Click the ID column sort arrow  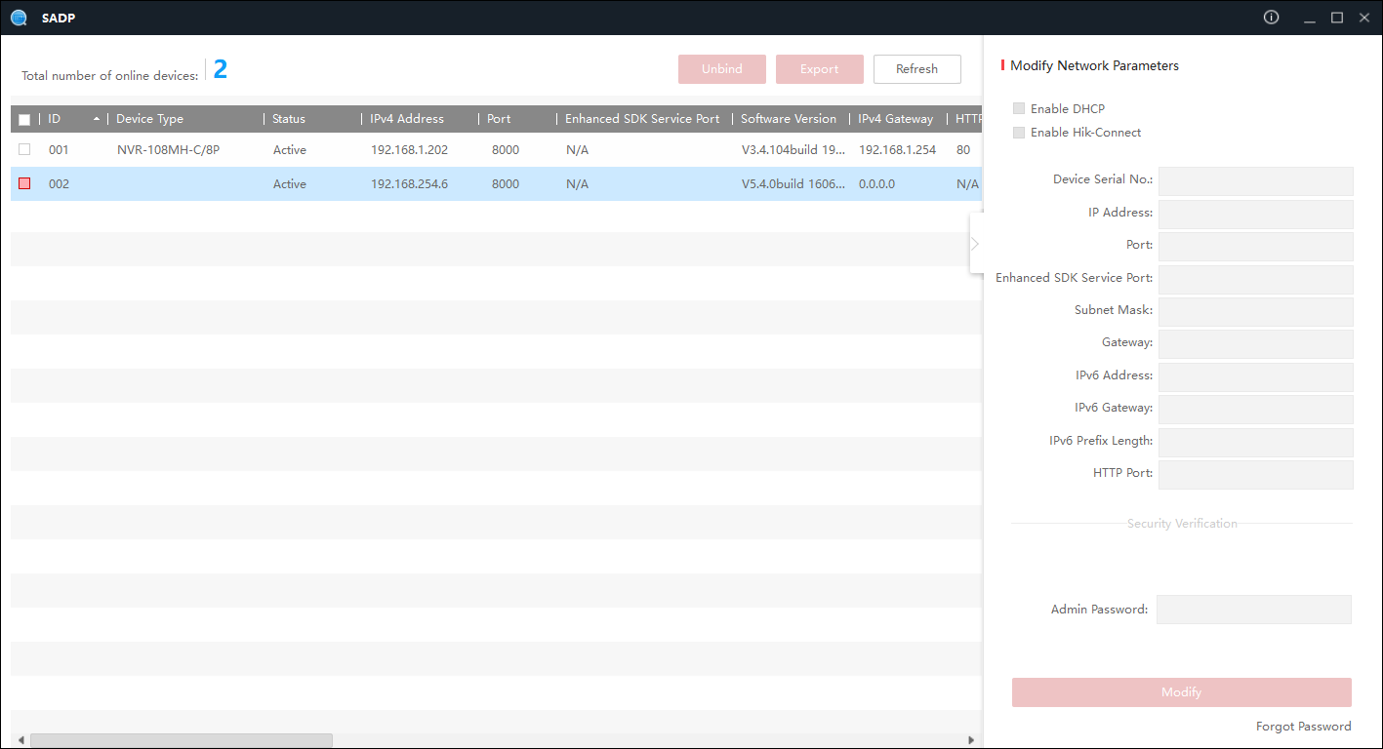point(96,119)
